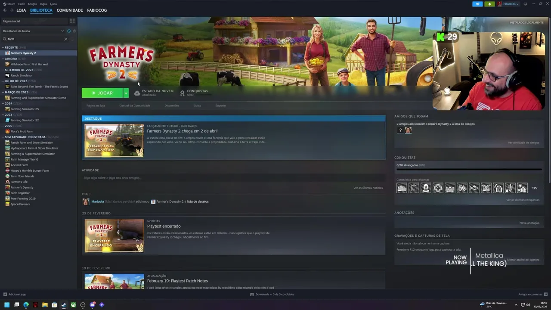Viewport: 551px width, 310px height.
Task: Open the FABIOCOG profile tab
Action: tap(97, 10)
